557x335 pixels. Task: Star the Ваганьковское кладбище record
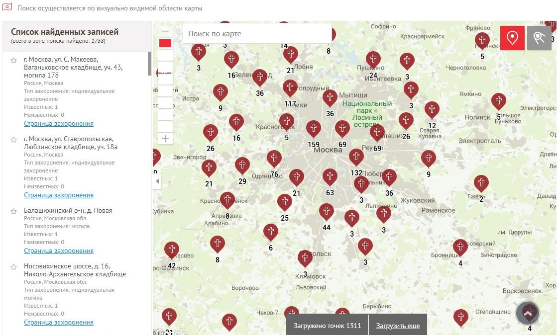13,60
